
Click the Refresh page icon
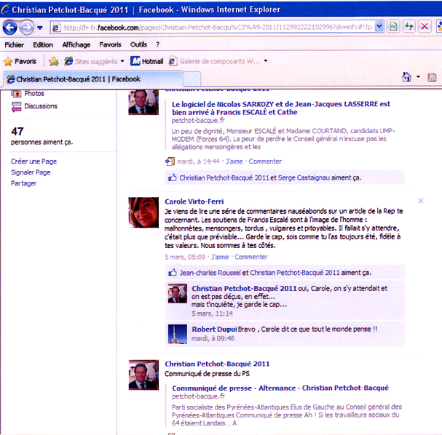pos(409,27)
